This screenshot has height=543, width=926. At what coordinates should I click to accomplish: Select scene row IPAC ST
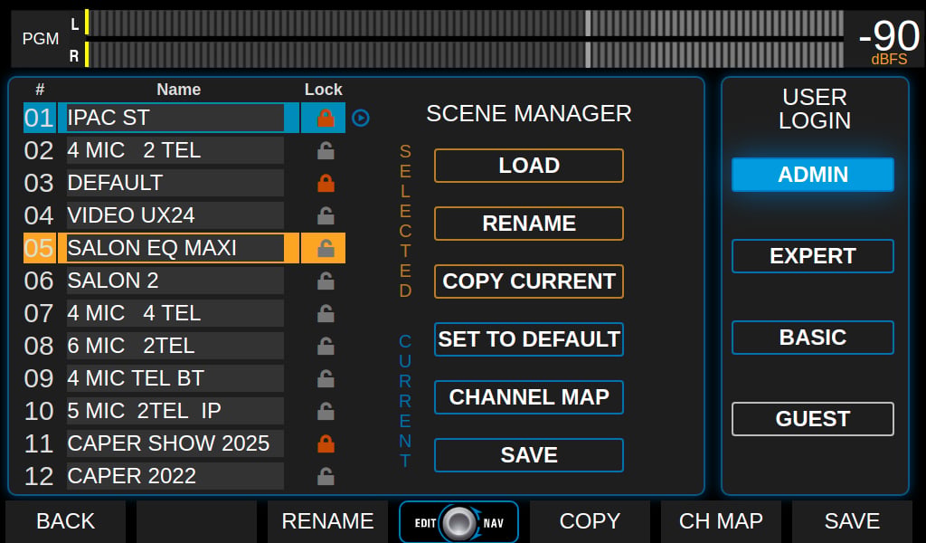coord(175,118)
